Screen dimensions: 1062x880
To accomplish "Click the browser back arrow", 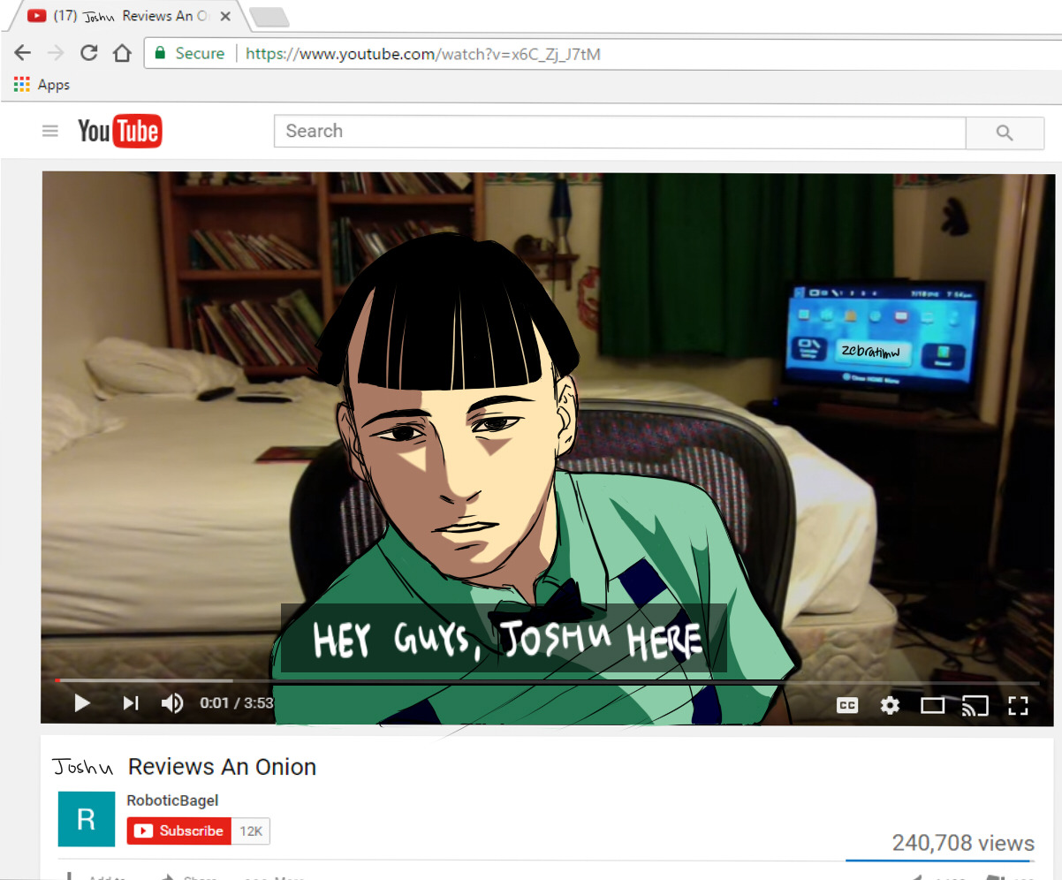I will [23, 54].
